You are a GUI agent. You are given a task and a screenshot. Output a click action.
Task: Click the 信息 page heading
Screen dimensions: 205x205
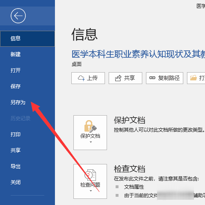(84, 34)
